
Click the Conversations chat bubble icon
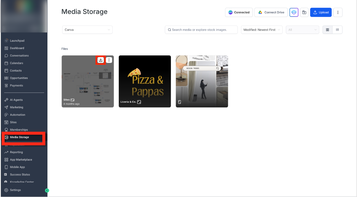click(x=6, y=56)
